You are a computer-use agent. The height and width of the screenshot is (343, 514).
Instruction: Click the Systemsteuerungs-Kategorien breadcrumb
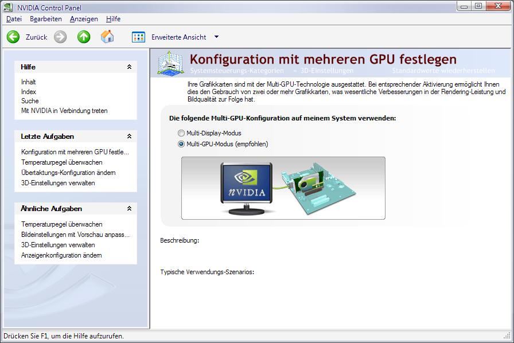tap(237, 71)
